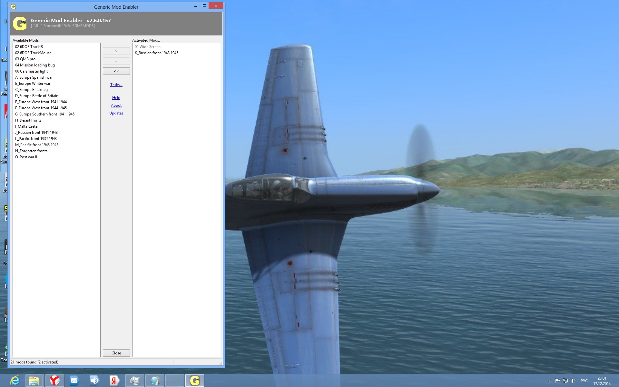Image resolution: width=619 pixels, height=387 pixels.
Task: Click the JSGME logo in the header
Action: [20, 23]
